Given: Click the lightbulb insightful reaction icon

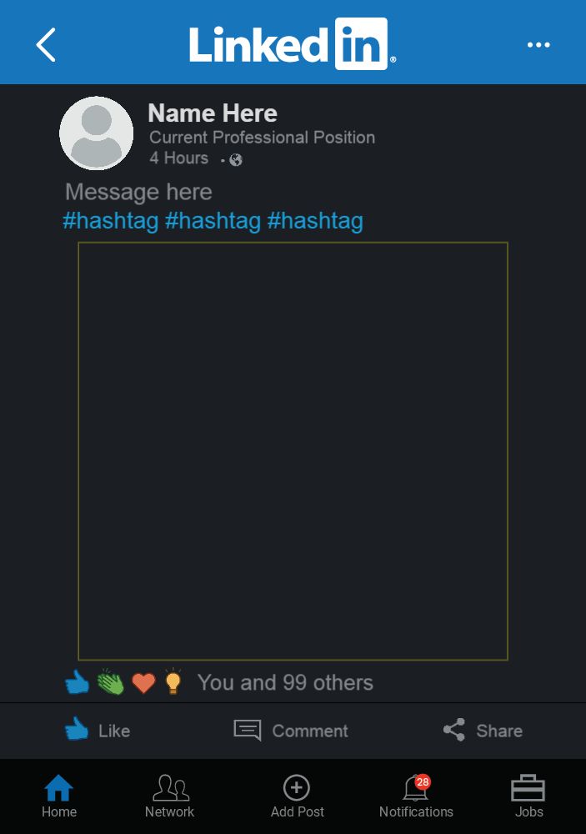Looking at the screenshot, I should pos(173,682).
